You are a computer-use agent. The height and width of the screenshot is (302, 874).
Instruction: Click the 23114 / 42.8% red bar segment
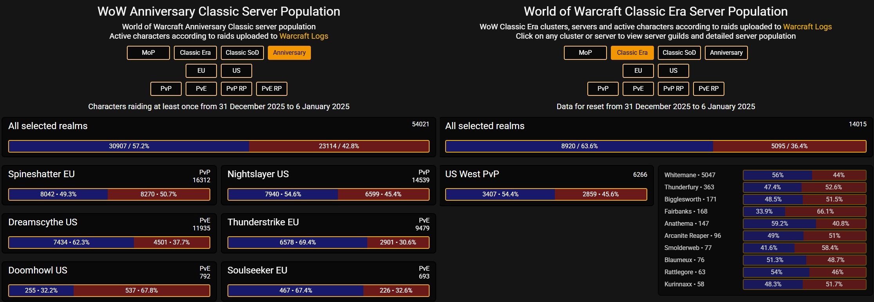(x=339, y=146)
